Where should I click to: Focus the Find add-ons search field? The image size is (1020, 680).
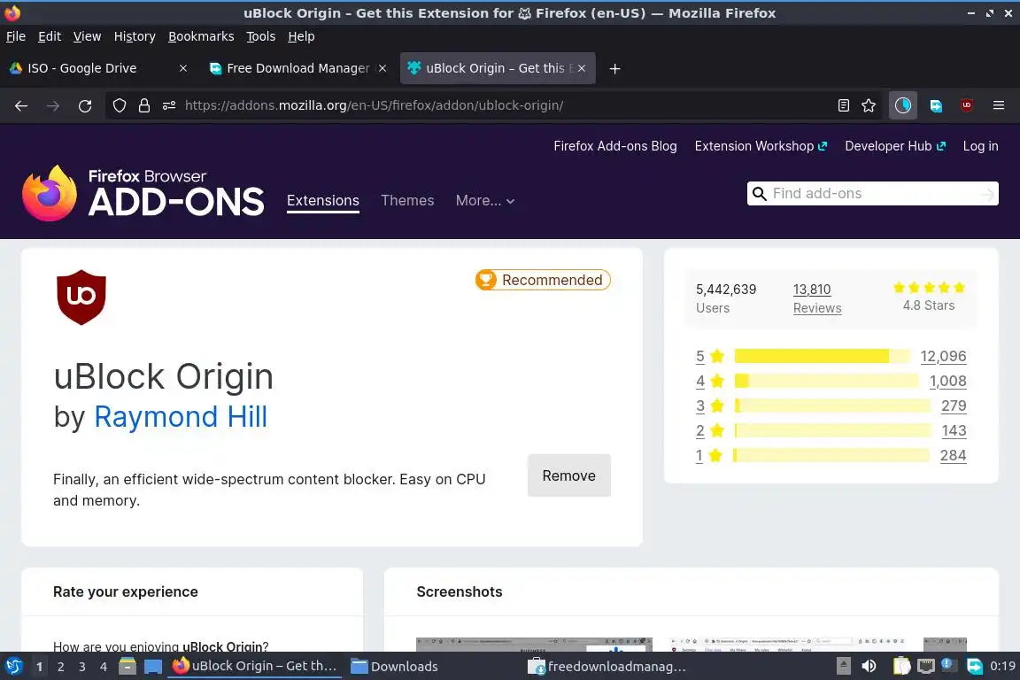tap(871, 194)
